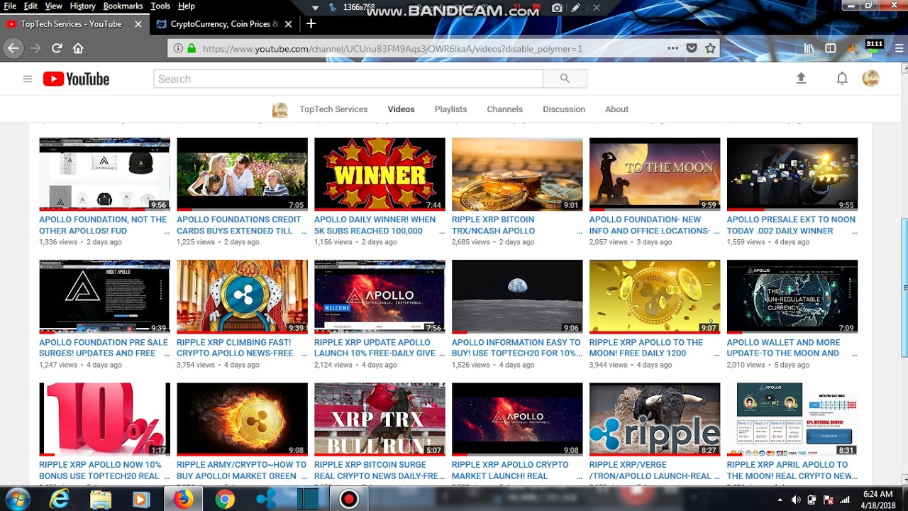This screenshot has height=511, width=908.
Task: Open 'RIPPLE XRP CLIMBING FAST!' video link
Action: [x=235, y=348]
